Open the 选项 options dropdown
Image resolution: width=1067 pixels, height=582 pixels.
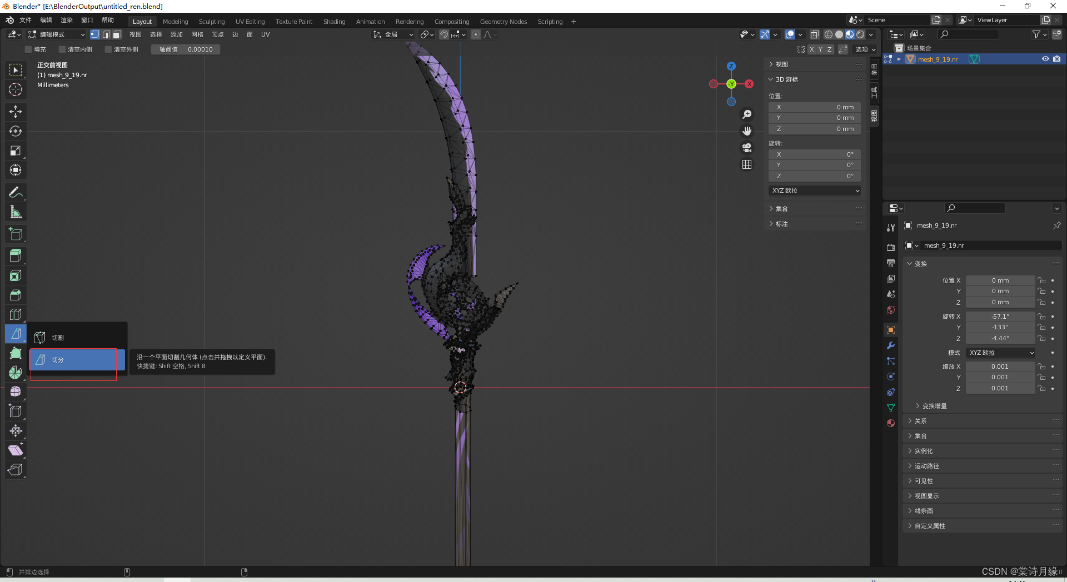coord(865,49)
